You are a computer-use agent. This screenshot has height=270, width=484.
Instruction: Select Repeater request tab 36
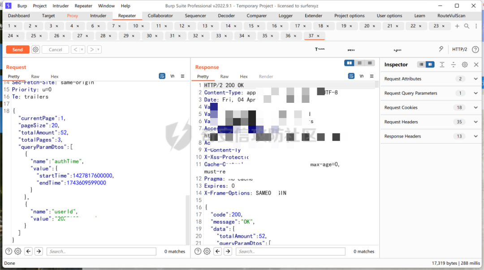coord(288,36)
